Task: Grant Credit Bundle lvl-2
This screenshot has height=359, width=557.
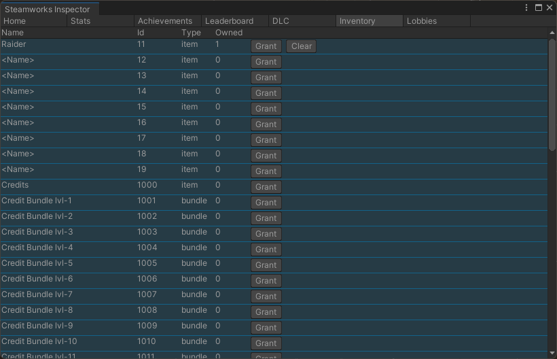Action: point(266,218)
